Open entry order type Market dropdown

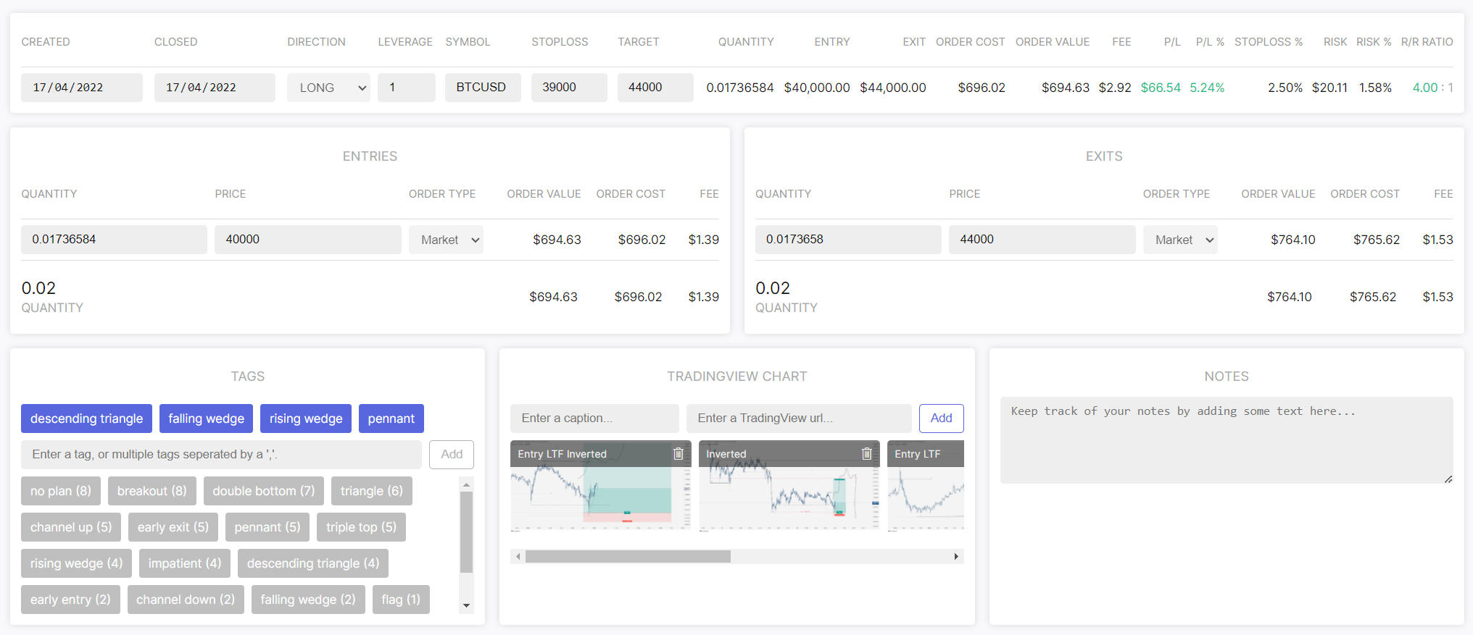446,240
